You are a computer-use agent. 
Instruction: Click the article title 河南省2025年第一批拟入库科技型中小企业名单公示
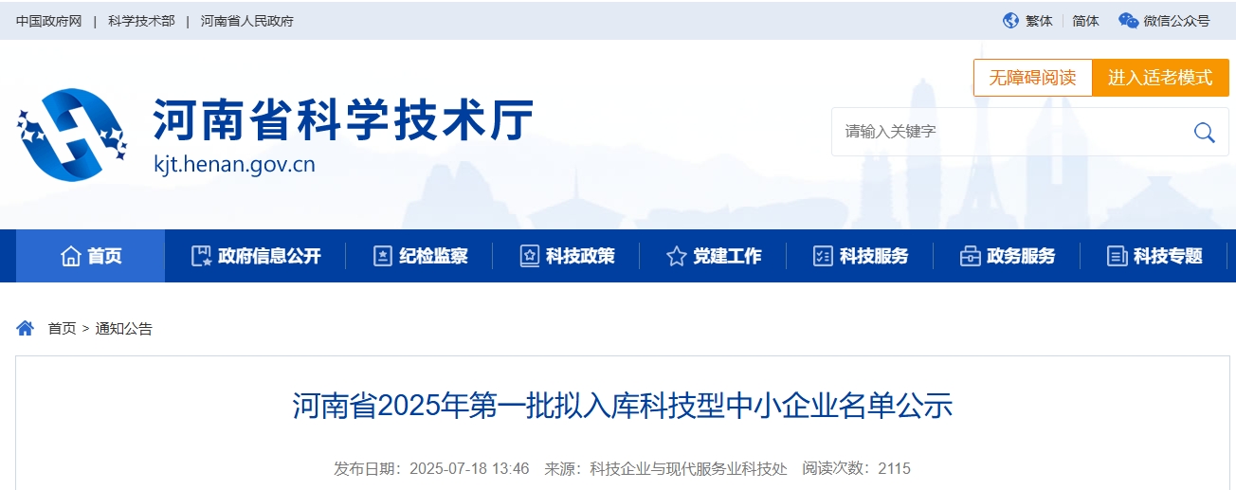tap(622, 406)
